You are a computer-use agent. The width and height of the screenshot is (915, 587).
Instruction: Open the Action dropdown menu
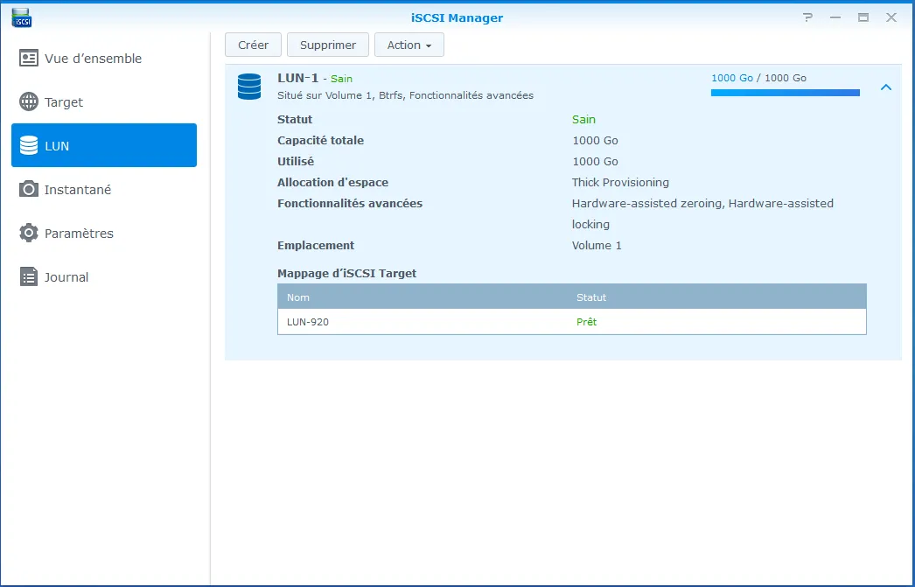click(409, 45)
